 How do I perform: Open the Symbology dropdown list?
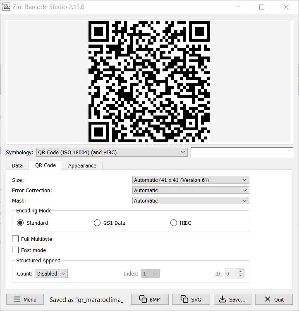(x=112, y=153)
